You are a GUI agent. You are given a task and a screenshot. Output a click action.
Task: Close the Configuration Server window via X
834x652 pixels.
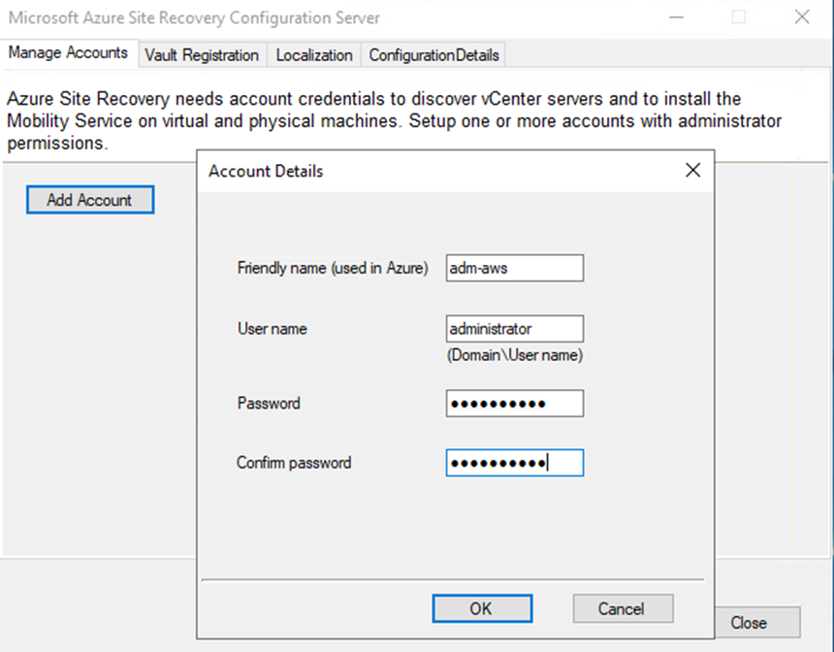(801, 17)
